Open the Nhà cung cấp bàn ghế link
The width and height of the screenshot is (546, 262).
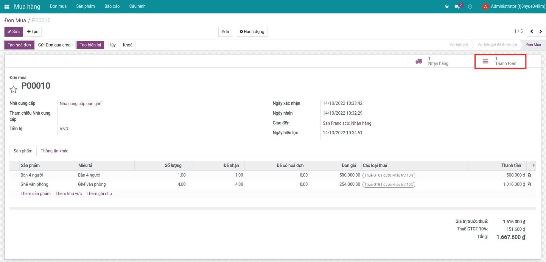click(80, 104)
